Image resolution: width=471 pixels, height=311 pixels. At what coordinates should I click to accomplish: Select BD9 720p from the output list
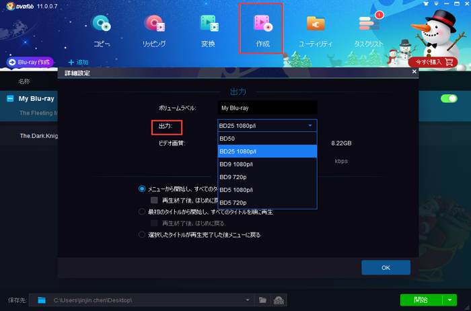click(267, 177)
